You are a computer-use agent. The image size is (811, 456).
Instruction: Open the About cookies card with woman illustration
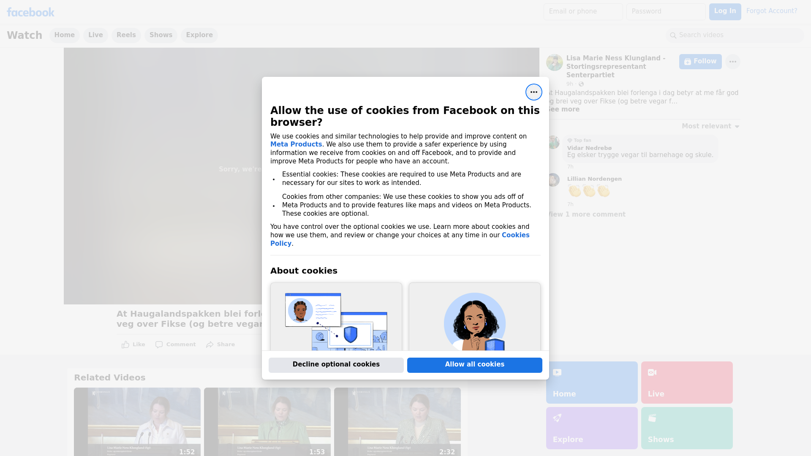click(x=475, y=317)
